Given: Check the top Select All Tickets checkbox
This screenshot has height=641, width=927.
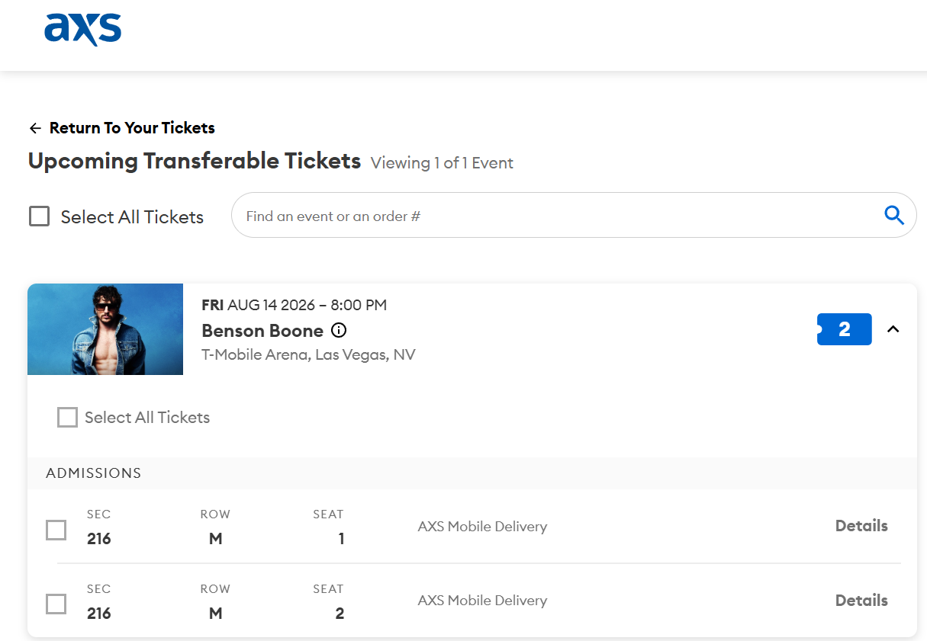Looking at the screenshot, I should point(39,216).
